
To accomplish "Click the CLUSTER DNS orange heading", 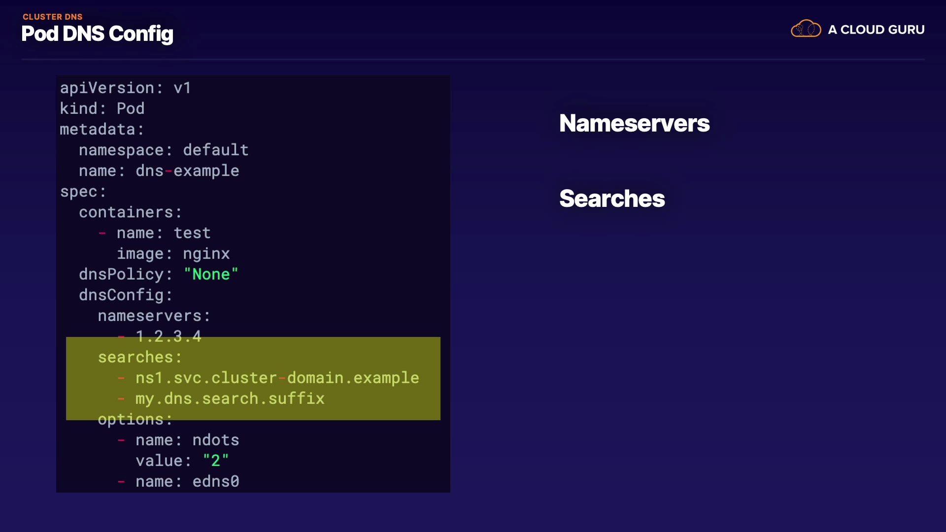I will click(x=53, y=17).
